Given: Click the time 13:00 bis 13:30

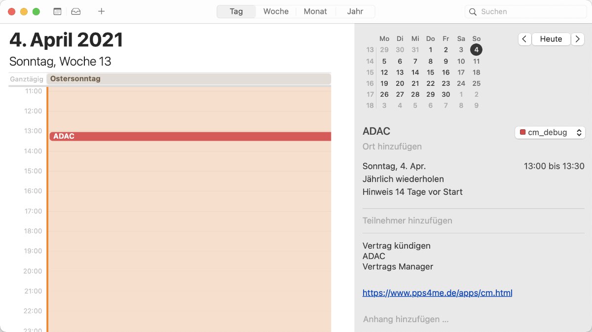Looking at the screenshot, I should [554, 166].
